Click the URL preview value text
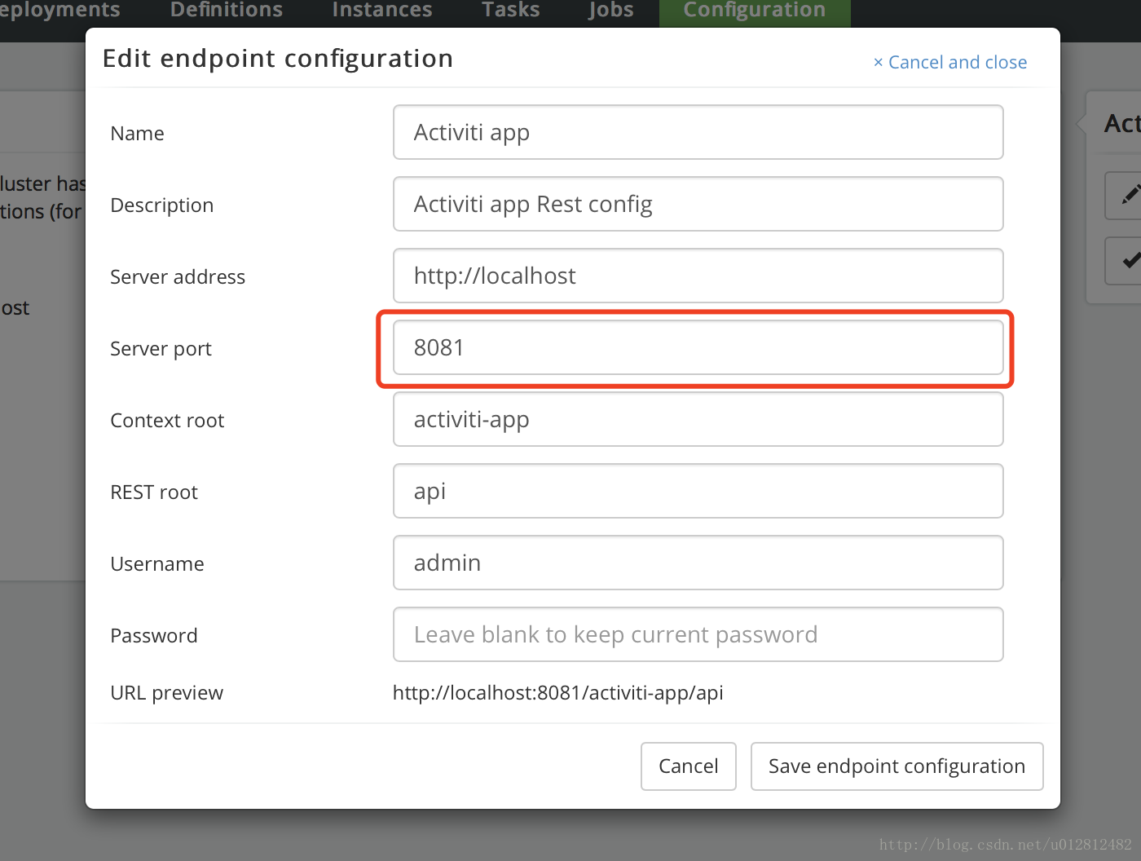Screen dimensions: 1141x861 click(x=558, y=693)
